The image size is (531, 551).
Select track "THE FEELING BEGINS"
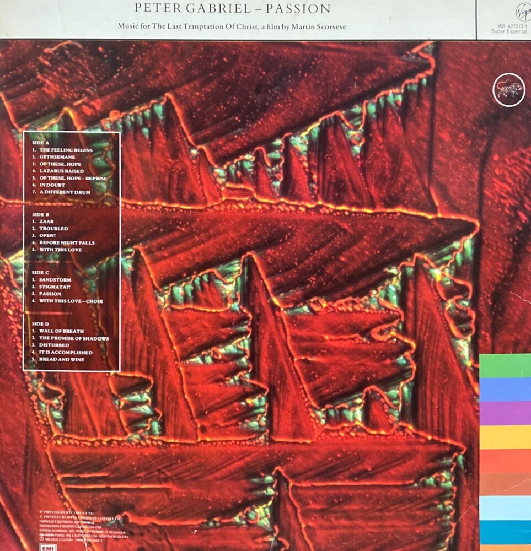(66, 150)
